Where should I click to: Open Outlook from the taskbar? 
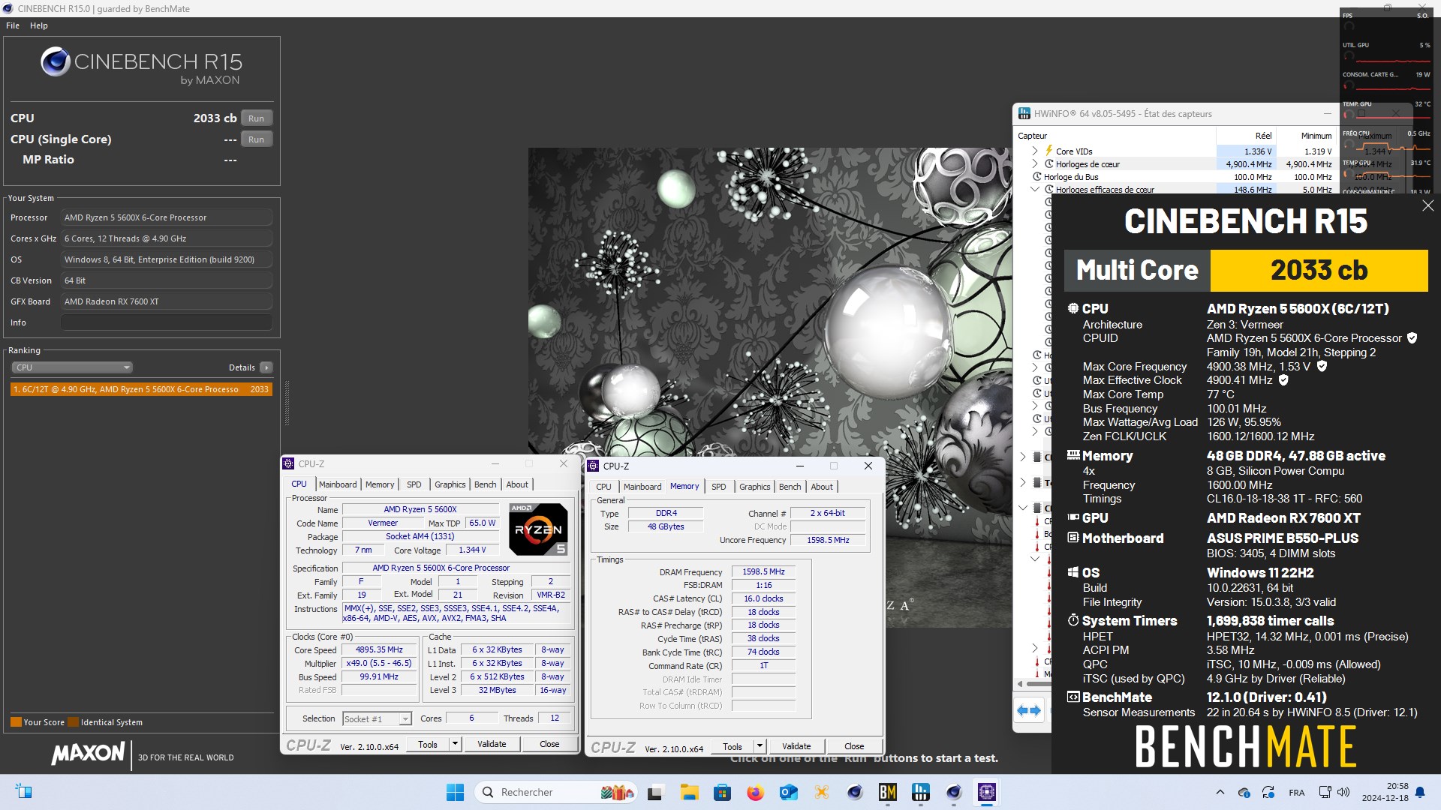pyautogui.click(x=788, y=792)
